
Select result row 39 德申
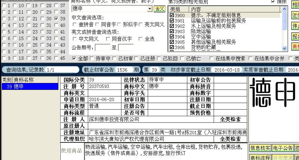[30, 86]
